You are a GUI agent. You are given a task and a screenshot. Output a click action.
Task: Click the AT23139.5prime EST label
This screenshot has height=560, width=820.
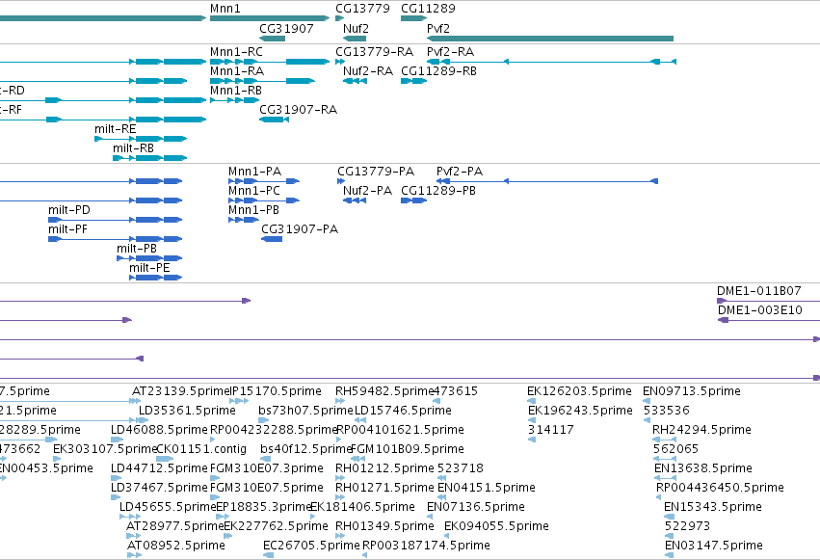tap(181, 391)
